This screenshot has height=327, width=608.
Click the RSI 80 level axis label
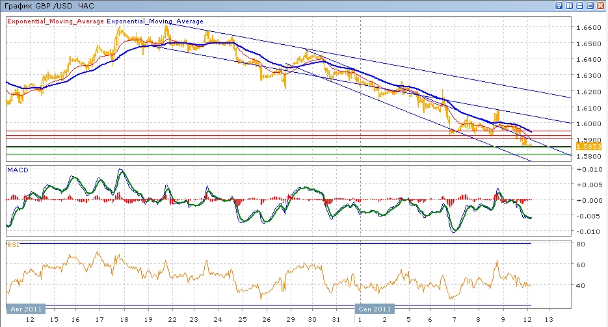581,244
